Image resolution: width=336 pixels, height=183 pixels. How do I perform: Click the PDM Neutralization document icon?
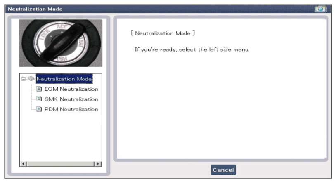39,109
